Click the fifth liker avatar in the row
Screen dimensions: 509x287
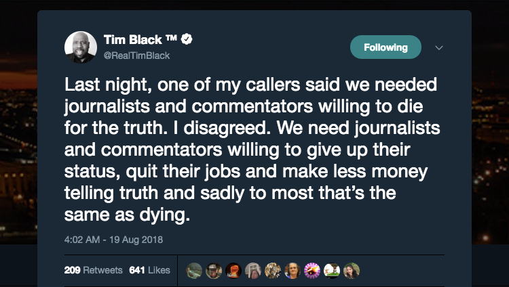[273, 270]
